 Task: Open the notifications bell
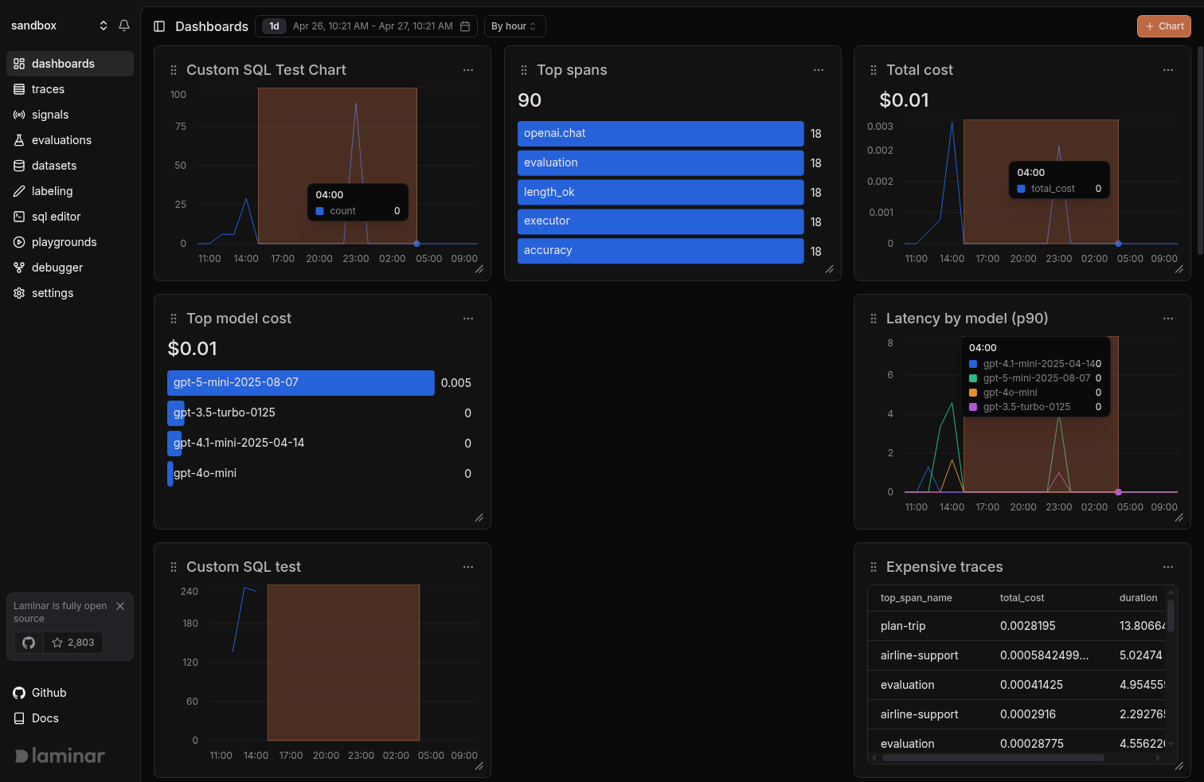[x=124, y=25]
